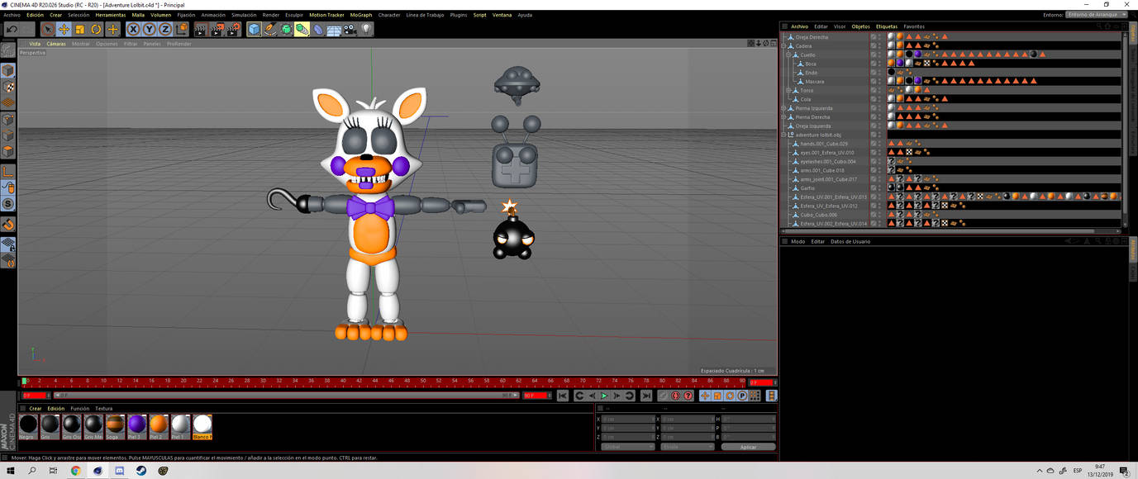The width and height of the screenshot is (1138, 479).
Task: Toggle layer checkbox for Boca object
Action: coord(873,64)
